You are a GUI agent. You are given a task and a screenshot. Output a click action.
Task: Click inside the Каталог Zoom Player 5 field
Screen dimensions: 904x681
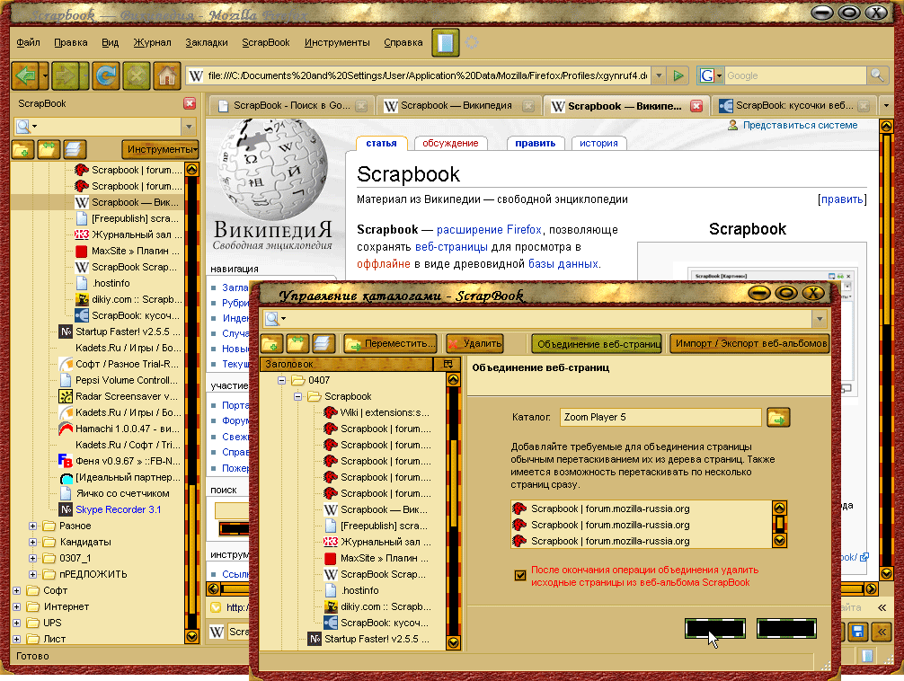click(660, 417)
